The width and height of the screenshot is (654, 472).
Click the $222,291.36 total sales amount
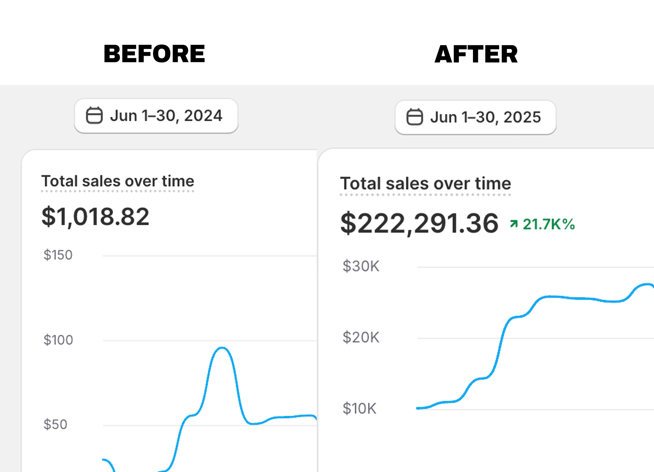click(419, 223)
